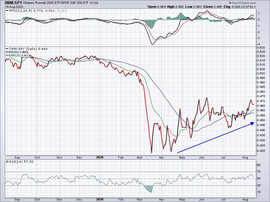
Task: Open the StockCharts.com copyright link
Action: (x=242, y=3)
